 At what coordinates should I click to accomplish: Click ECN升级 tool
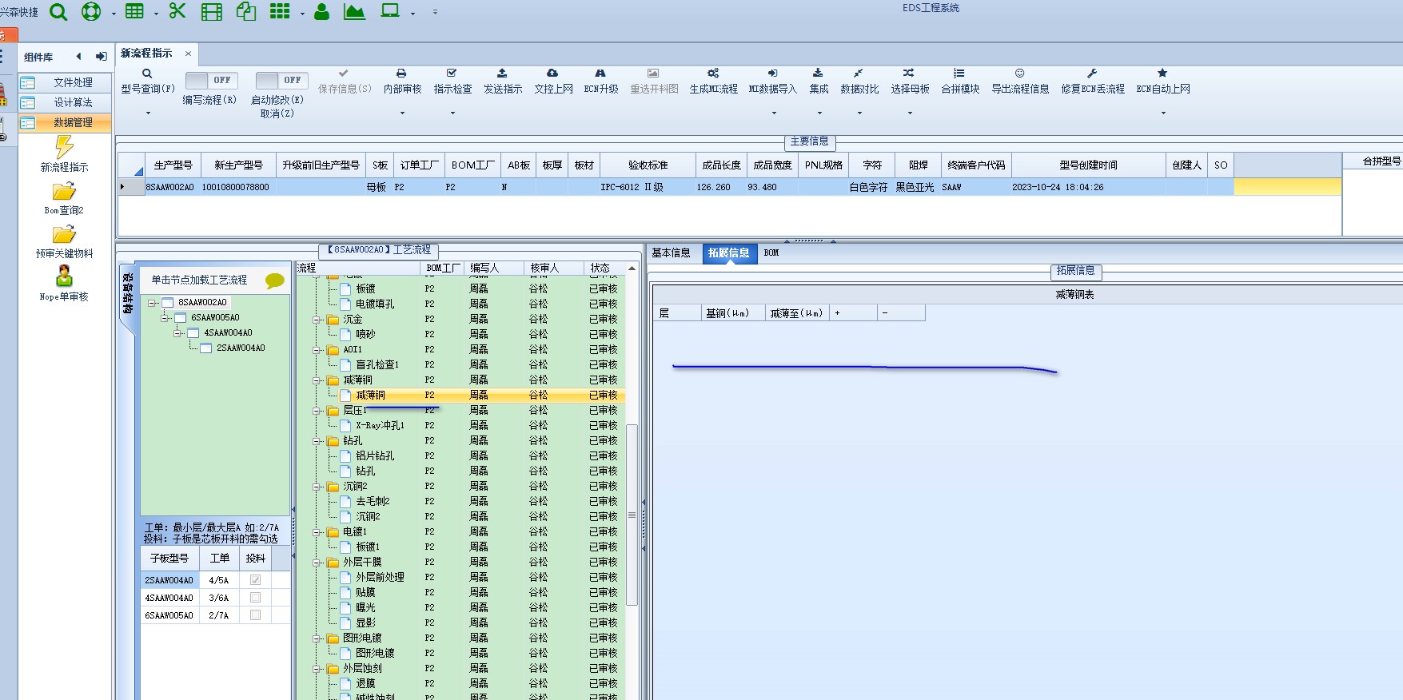click(x=600, y=82)
